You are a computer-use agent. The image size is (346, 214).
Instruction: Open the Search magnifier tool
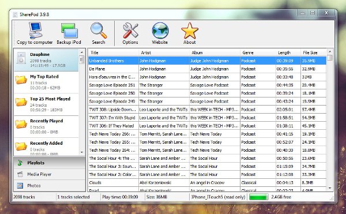[99, 33]
